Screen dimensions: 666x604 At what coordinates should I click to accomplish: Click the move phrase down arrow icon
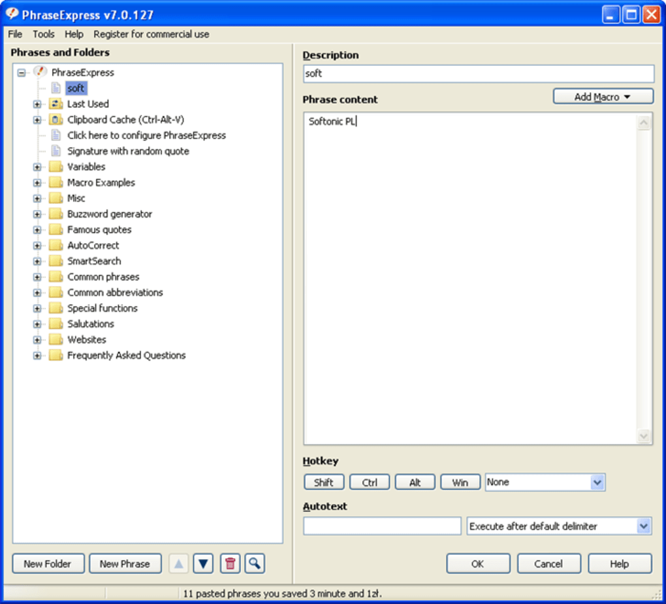point(203,564)
